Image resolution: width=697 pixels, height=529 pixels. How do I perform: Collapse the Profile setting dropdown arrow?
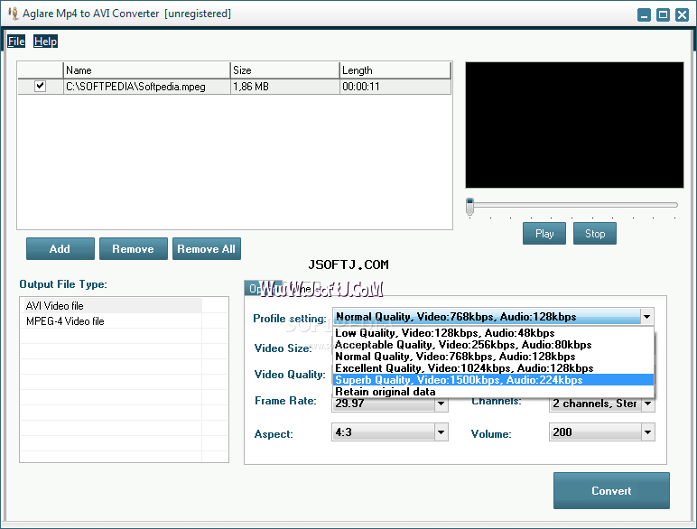click(646, 317)
